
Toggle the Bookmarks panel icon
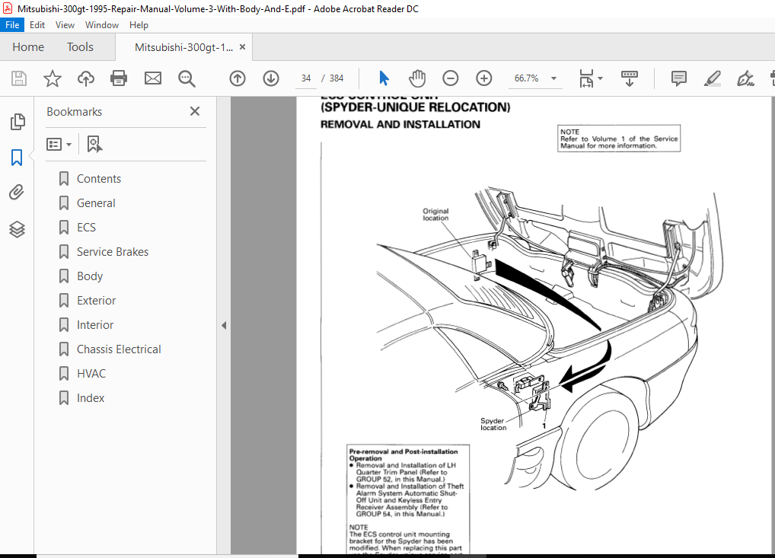[17, 157]
